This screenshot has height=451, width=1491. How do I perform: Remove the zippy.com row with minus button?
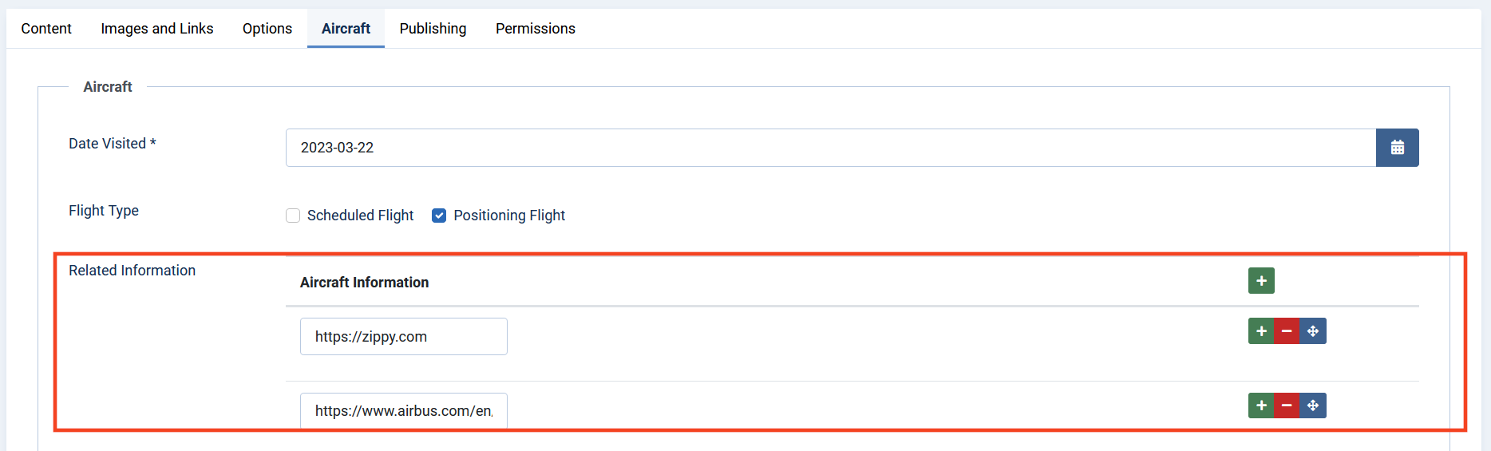pos(1287,331)
